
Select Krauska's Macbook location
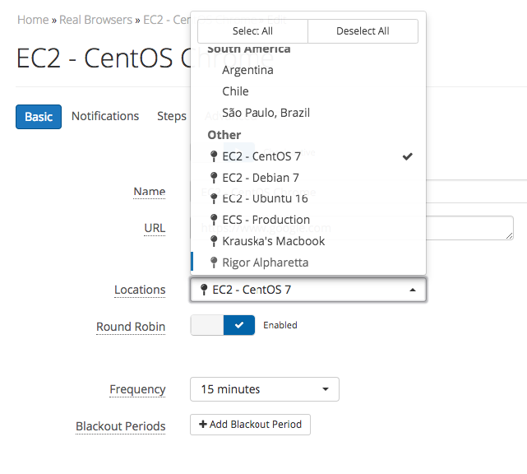pos(307,241)
